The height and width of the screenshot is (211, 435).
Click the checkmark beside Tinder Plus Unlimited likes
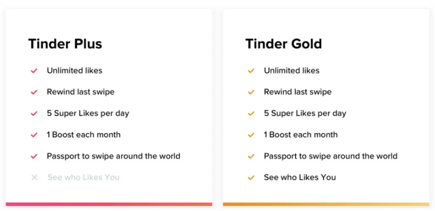coord(34,71)
